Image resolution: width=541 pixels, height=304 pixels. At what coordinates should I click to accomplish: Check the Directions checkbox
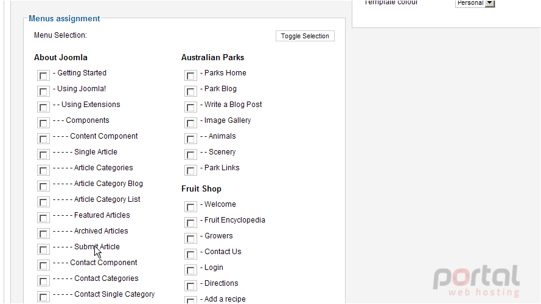pyautogui.click(x=190, y=286)
